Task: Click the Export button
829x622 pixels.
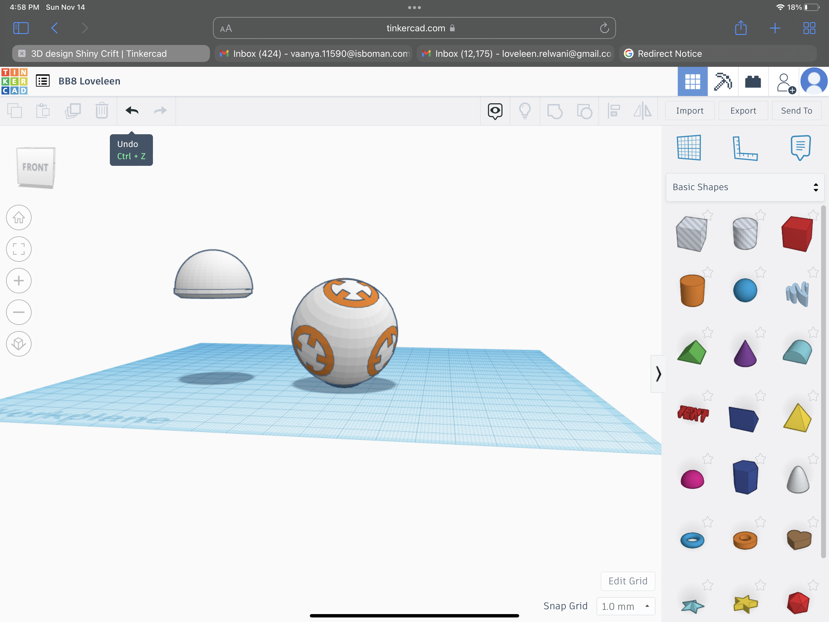Action: (x=743, y=111)
